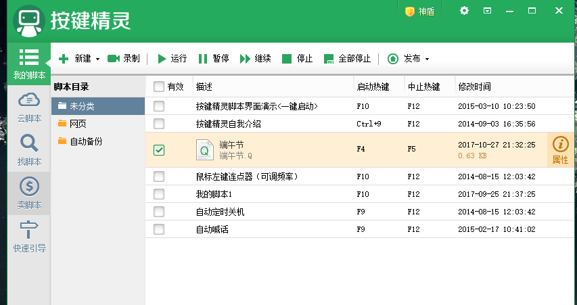Sort by 修改时间 column header

475,87
